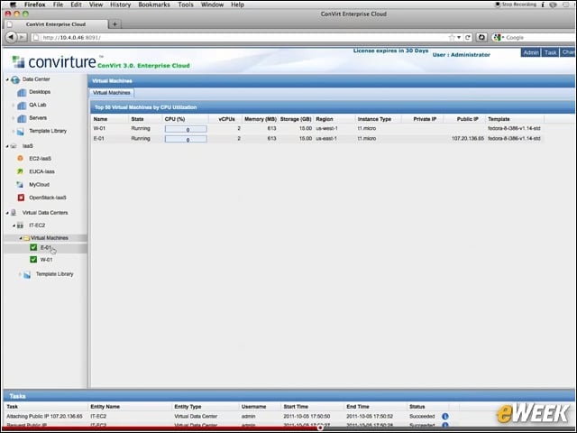Open the Edit menu
Screen dimensions: 577x433
click(x=76, y=5)
